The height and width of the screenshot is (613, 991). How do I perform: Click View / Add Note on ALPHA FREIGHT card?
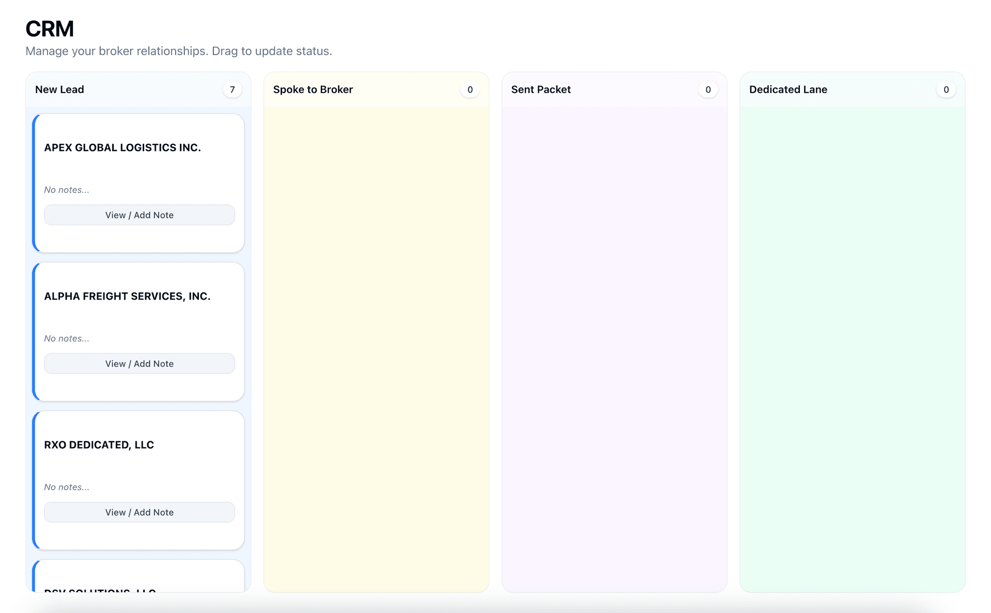pyautogui.click(x=139, y=363)
